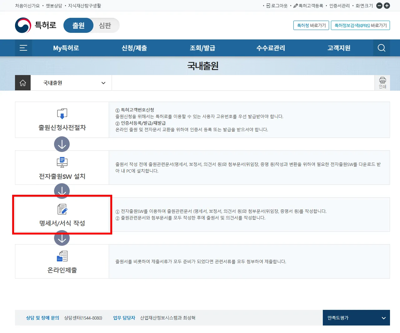Open the 전자출원SW 설치 step
The height and width of the screenshot is (333, 400).
coord(62,176)
